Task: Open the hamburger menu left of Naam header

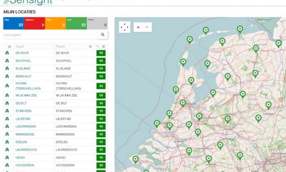Action: pyautogui.click(x=9, y=47)
